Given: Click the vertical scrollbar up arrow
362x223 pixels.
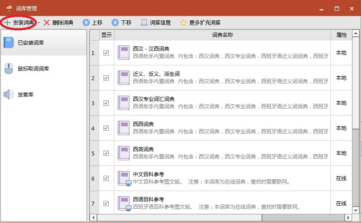Looking at the screenshot, I should [x=356, y=33].
